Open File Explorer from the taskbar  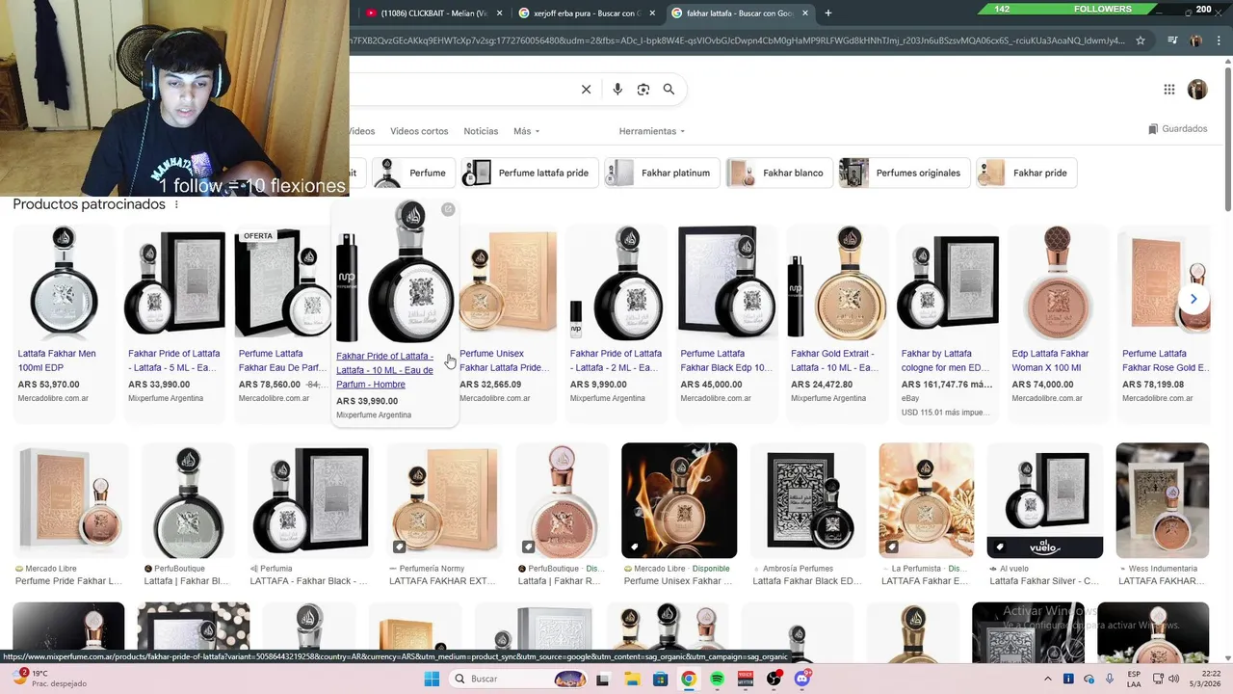click(632, 679)
